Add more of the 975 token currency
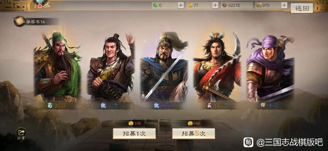This screenshot has height=151, width=328. point(284,5)
